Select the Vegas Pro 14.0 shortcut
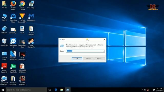This screenshot has width=164, height=92. tap(13, 55)
